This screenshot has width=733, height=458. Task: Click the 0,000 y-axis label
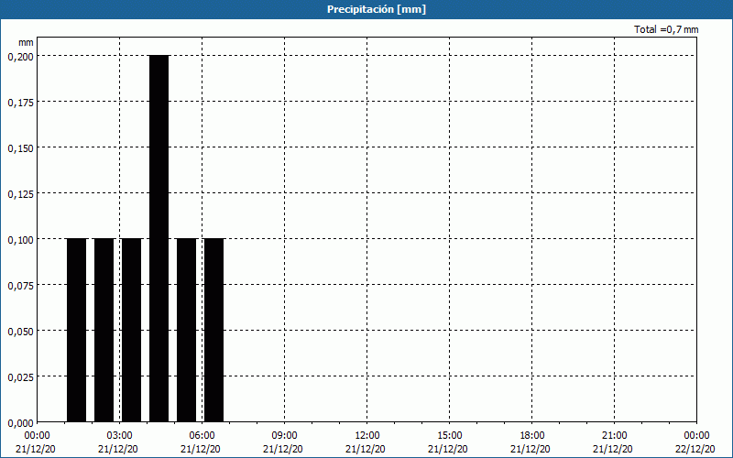pyautogui.click(x=20, y=423)
